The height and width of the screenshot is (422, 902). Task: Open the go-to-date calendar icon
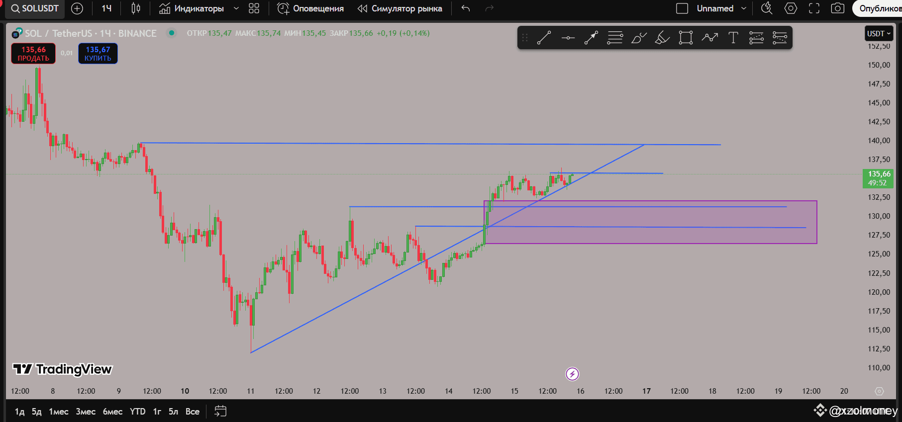point(220,411)
